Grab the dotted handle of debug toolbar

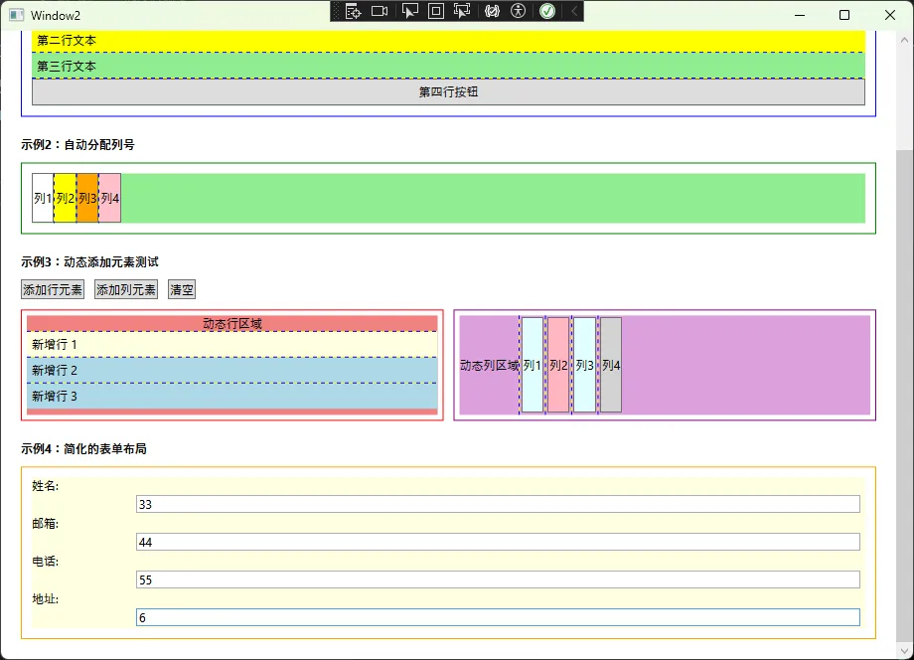(337, 11)
